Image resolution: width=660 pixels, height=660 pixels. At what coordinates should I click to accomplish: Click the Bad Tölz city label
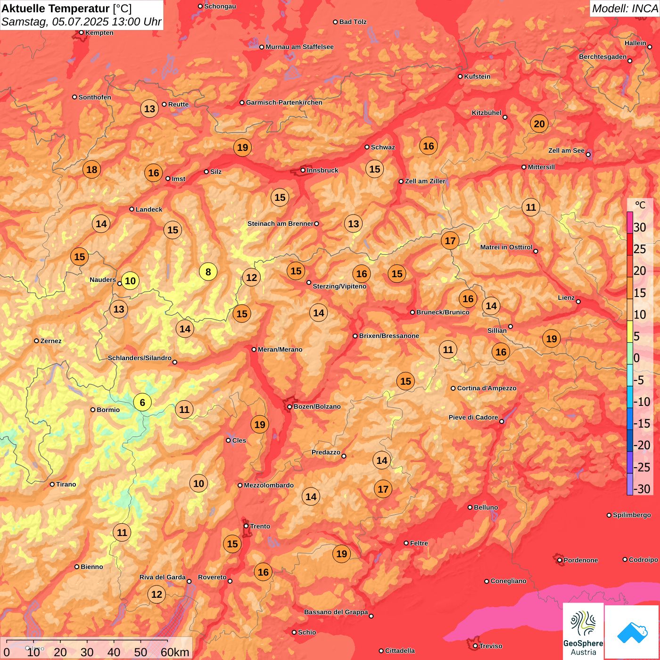point(353,22)
